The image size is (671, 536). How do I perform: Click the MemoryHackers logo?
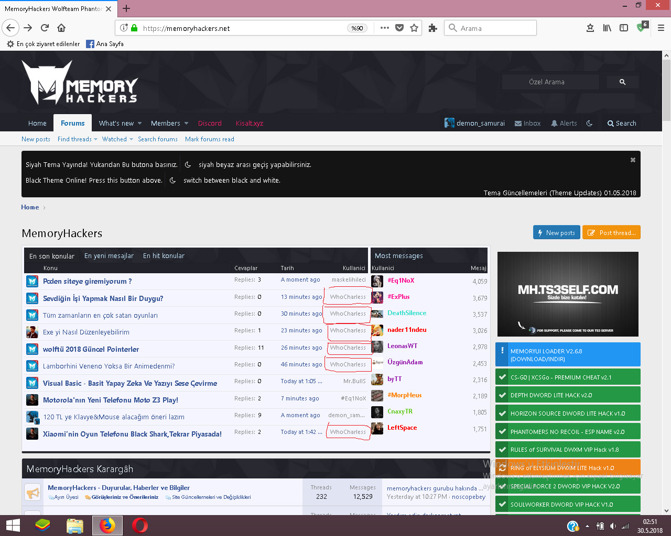(x=80, y=82)
